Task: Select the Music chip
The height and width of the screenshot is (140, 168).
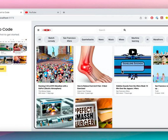Action: click(111, 40)
